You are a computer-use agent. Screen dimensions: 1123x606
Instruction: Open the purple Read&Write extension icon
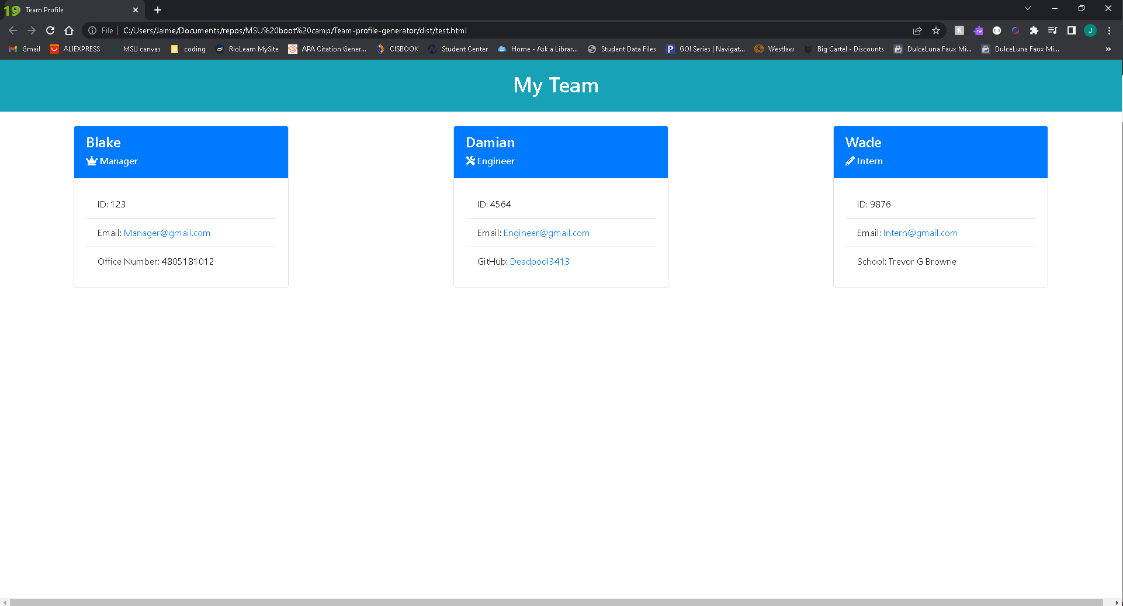pyautogui.click(x=978, y=30)
